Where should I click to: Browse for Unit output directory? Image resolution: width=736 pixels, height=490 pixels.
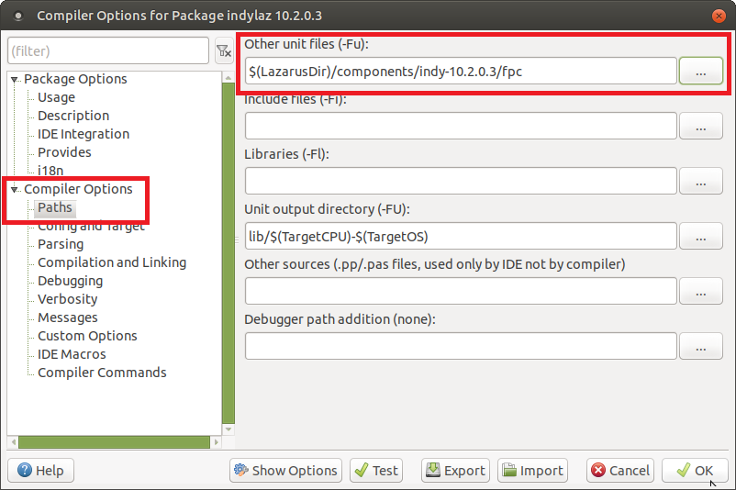(701, 236)
